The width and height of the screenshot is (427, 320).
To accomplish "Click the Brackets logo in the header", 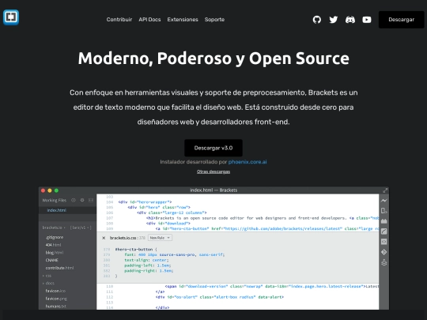I will tap(11, 17).
